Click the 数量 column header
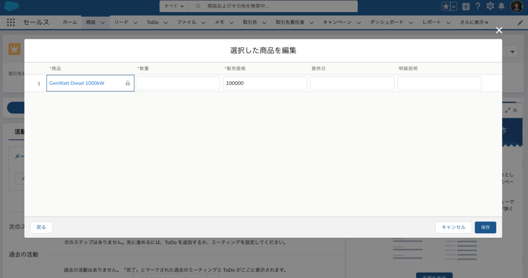The height and width of the screenshot is (278, 528). [x=143, y=68]
